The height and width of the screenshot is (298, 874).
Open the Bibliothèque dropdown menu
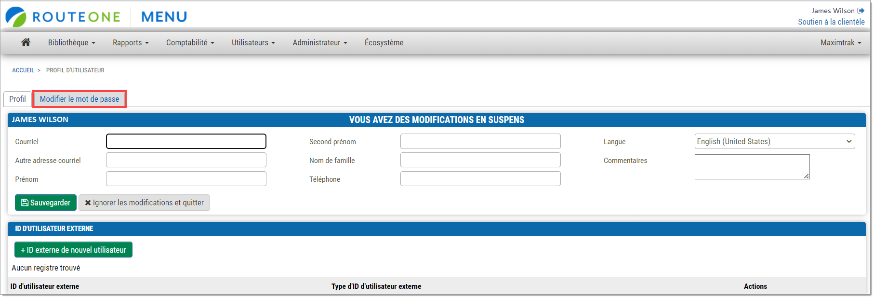[x=71, y=42]
